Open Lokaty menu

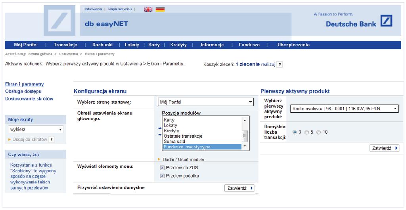132,45
